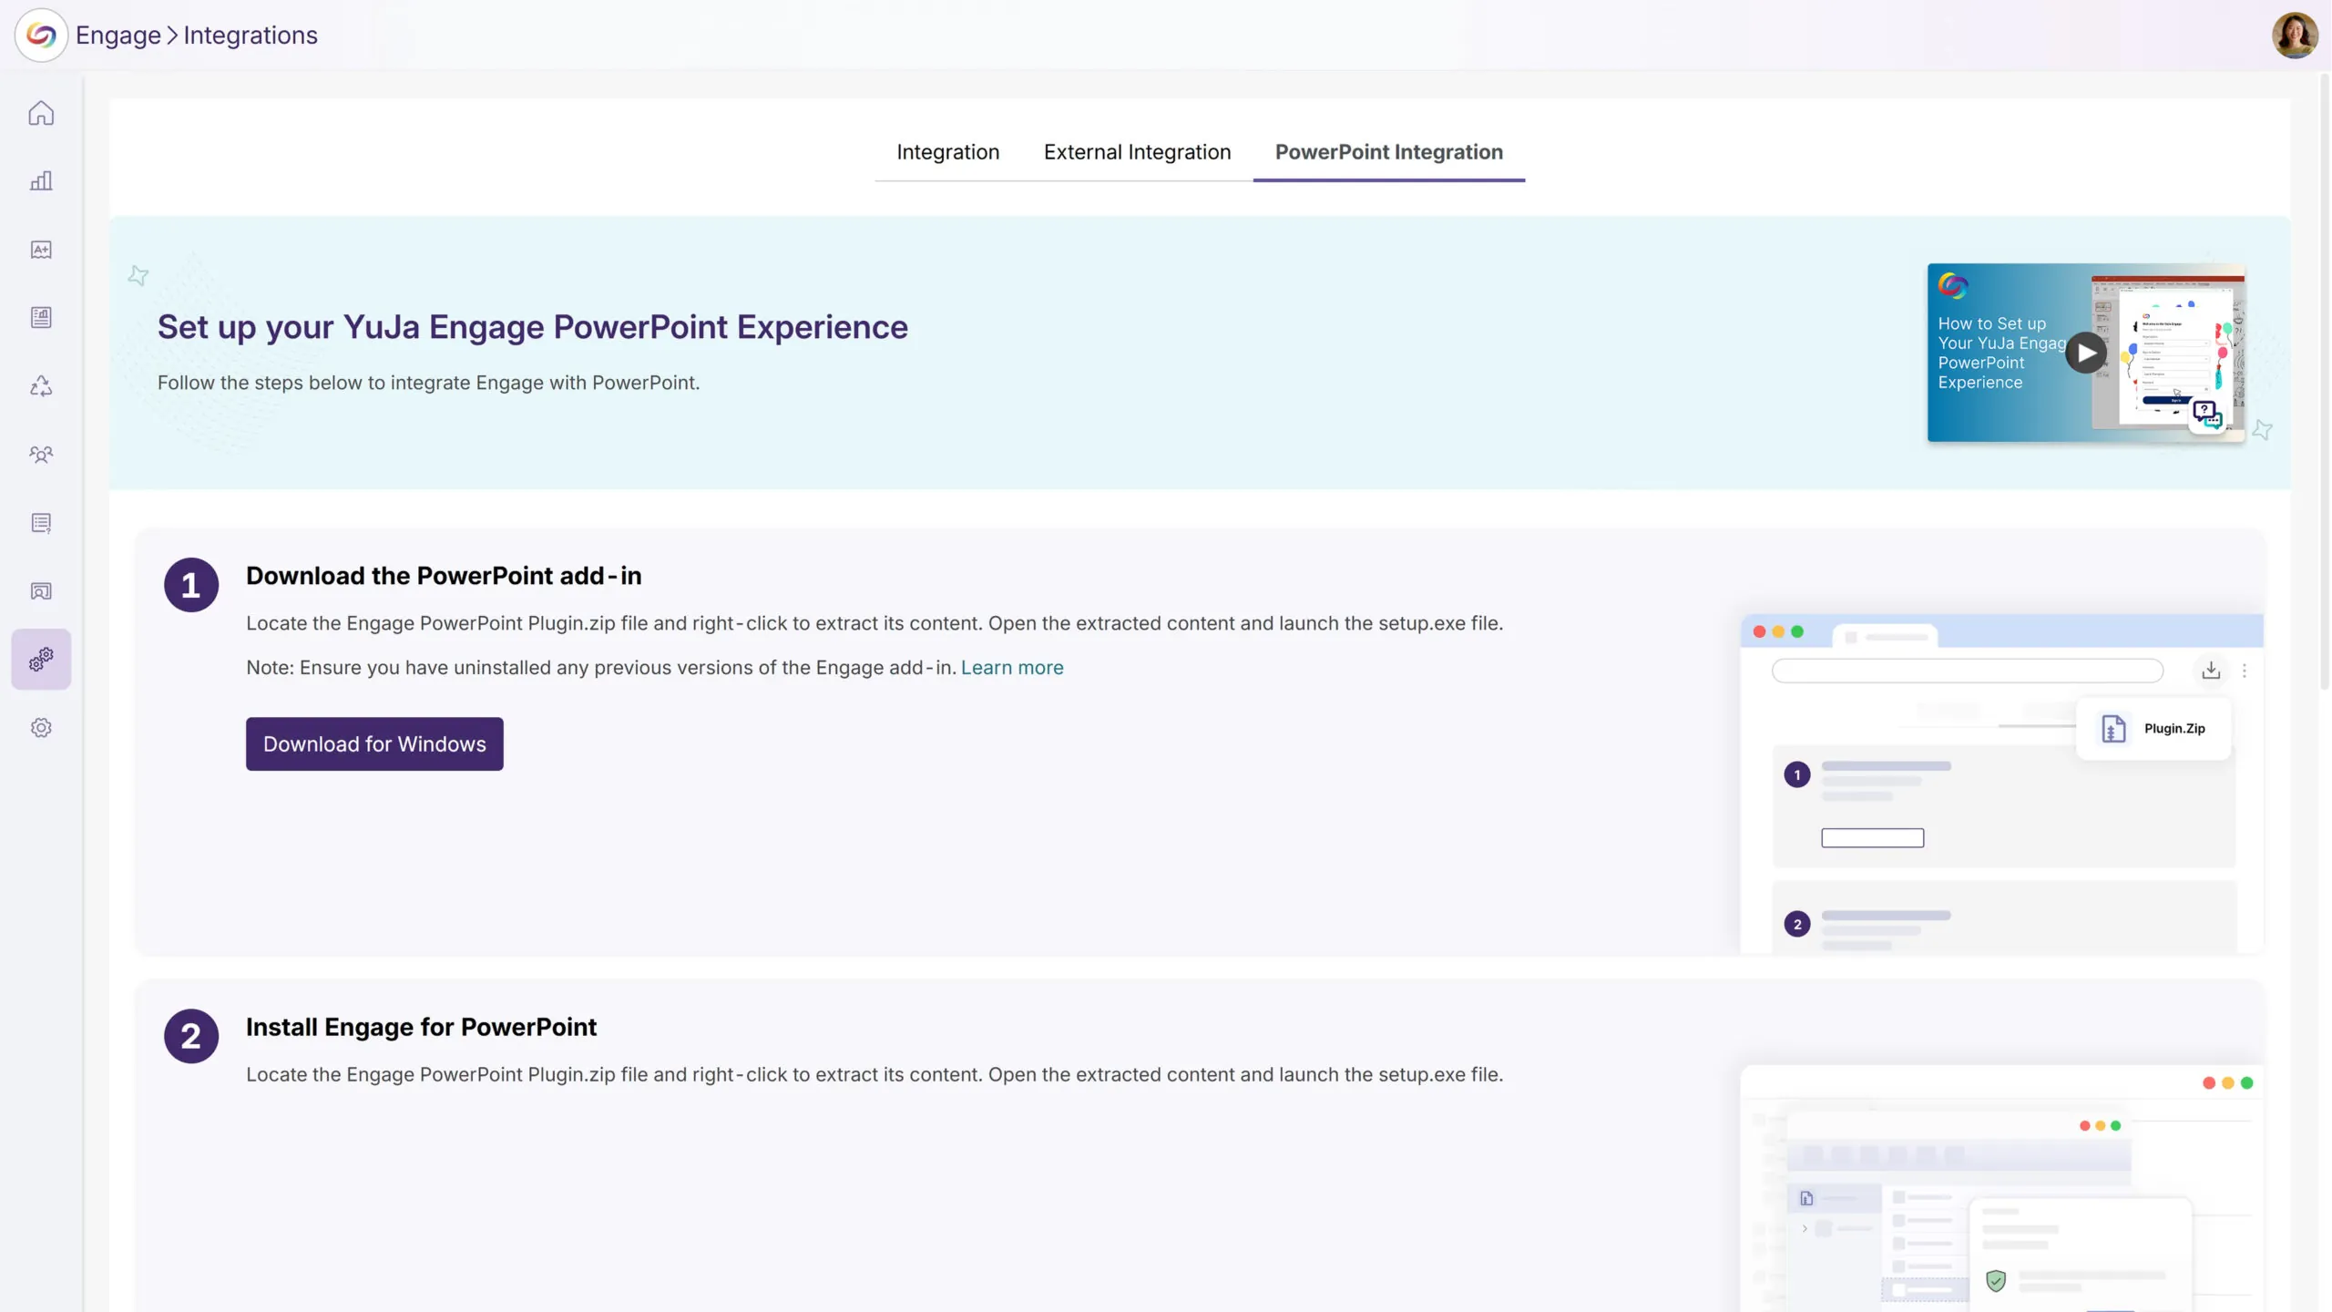The height and width of the screenshot is (1312, 2332).
Task: Open the people group sidebar icon
Action: pyautogui.click(x=41, y=454)
